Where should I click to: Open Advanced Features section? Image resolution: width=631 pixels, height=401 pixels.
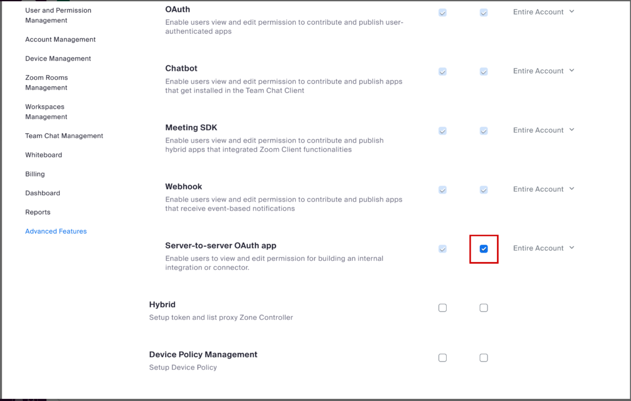tap(56, 231)
